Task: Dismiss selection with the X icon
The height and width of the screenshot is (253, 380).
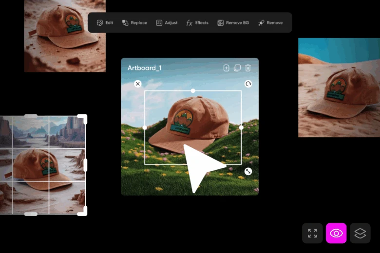Action: click(x=138, y=84)
